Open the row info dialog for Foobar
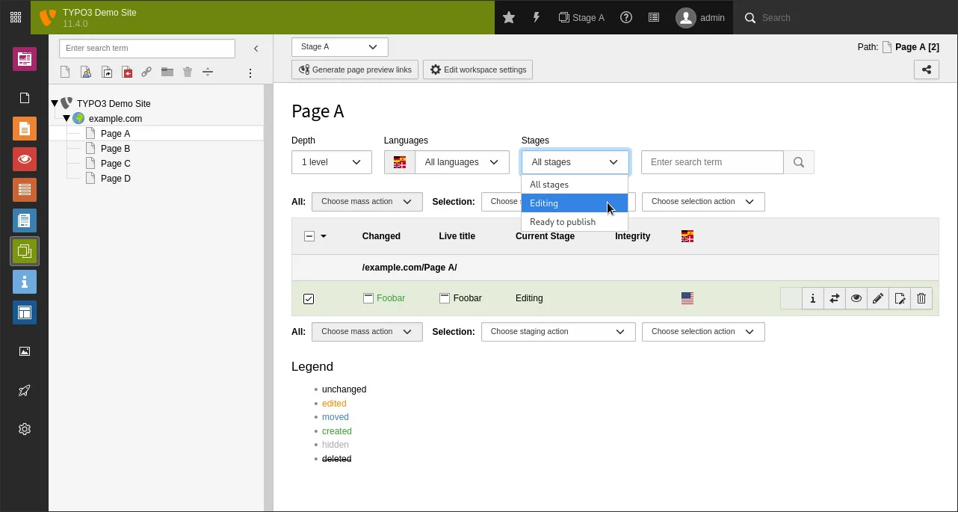Image resolution: width=958 pixels, height=512 pixels. (x=812, y=298)
